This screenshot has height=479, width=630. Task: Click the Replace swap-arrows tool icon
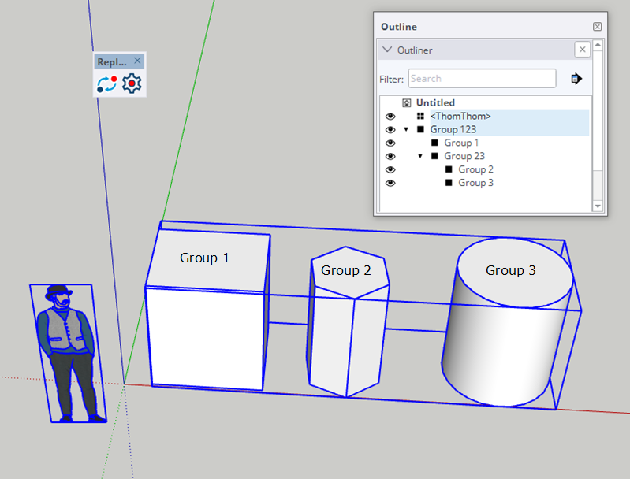(x=107, y=84)
